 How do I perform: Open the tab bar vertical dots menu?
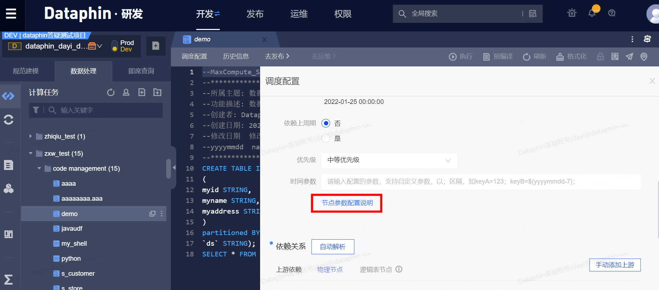[x=632, y=39]
